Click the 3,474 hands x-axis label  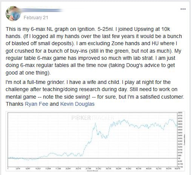point(18,169)
